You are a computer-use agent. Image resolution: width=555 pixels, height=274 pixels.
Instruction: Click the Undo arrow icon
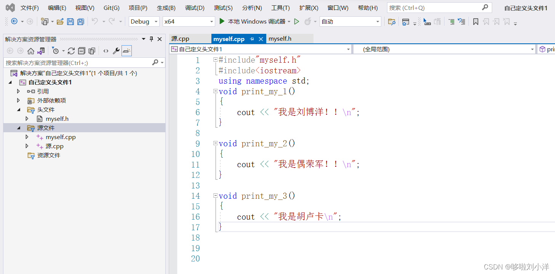pos(95,22)
